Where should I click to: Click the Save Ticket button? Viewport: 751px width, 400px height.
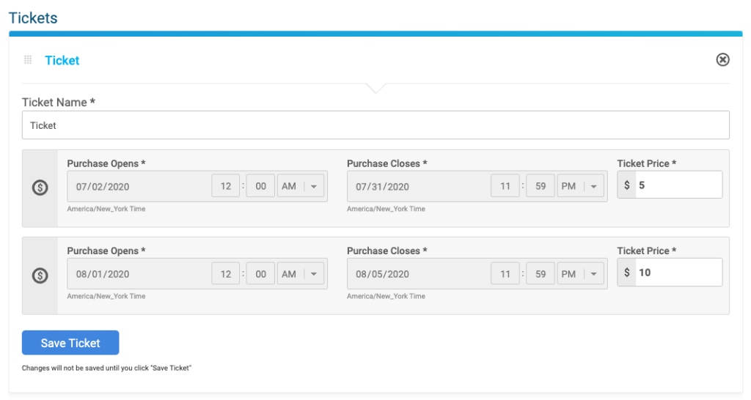[70, 343]
